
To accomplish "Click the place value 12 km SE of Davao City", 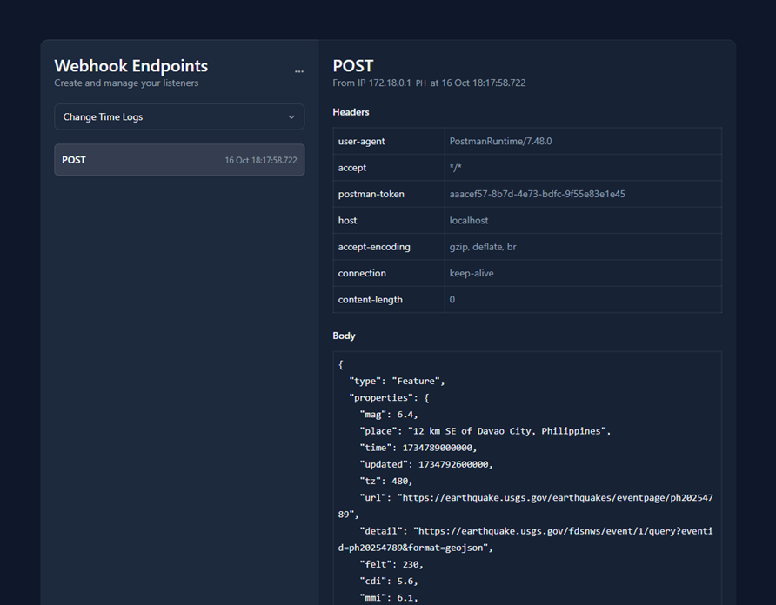I will coord(505,431).
